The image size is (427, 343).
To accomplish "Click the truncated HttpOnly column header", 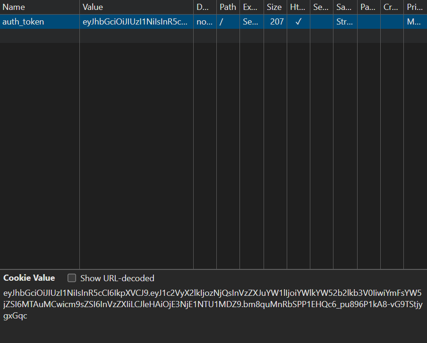I will pyautogui.click(x=298, y=7).
